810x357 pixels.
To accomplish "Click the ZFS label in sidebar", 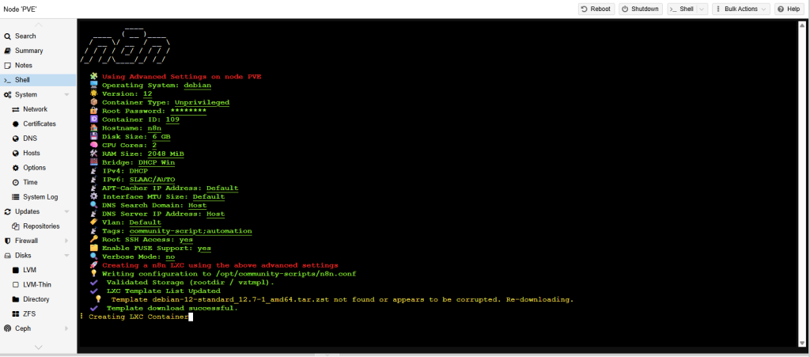I will [x=29, y=314].
